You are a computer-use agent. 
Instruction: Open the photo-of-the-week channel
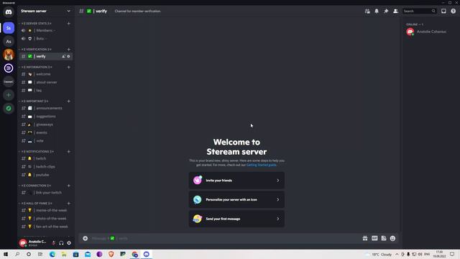(x=46, y=219)
